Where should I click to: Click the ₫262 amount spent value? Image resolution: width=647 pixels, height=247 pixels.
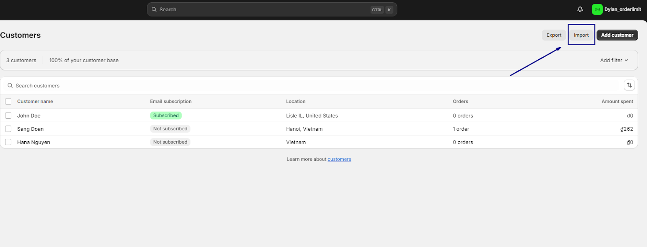tap(627, 129)
